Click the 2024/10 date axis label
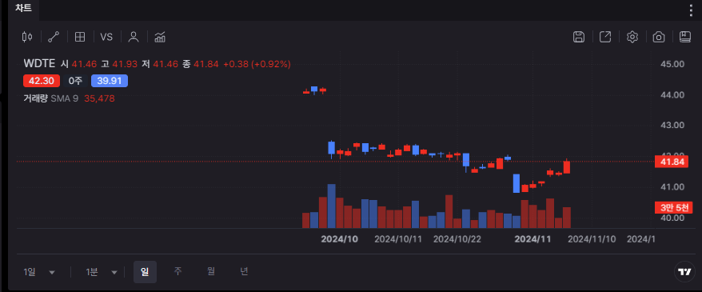702x292 pixels. pyautogui.click(x=339, y=239)
